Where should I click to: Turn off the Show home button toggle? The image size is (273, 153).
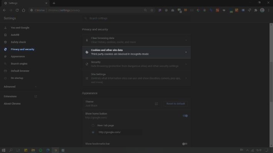(x=185, y=116)
